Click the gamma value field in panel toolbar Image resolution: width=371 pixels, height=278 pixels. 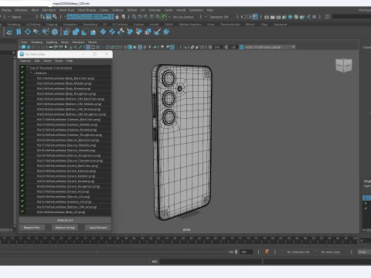click(x=233, y=47)
